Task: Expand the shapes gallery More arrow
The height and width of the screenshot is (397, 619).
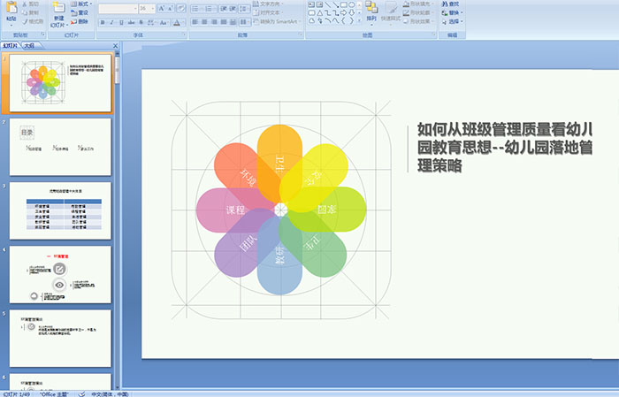Action: coord(359,21)
